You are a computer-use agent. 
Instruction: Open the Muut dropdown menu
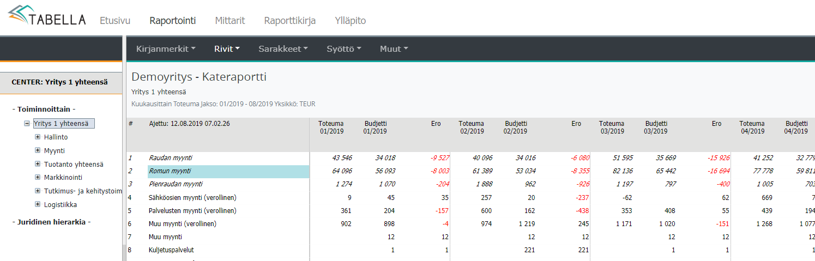[394, 49]
